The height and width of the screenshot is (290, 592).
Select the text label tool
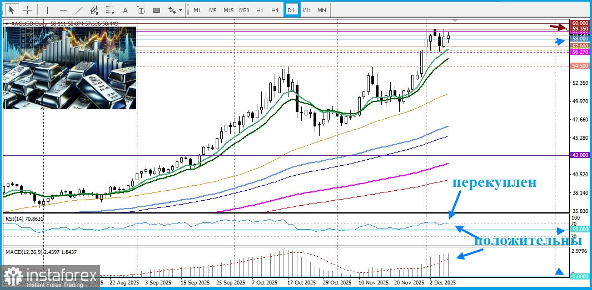[140, 10]
